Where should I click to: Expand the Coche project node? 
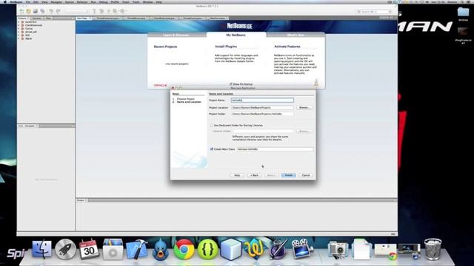point(19,29)
